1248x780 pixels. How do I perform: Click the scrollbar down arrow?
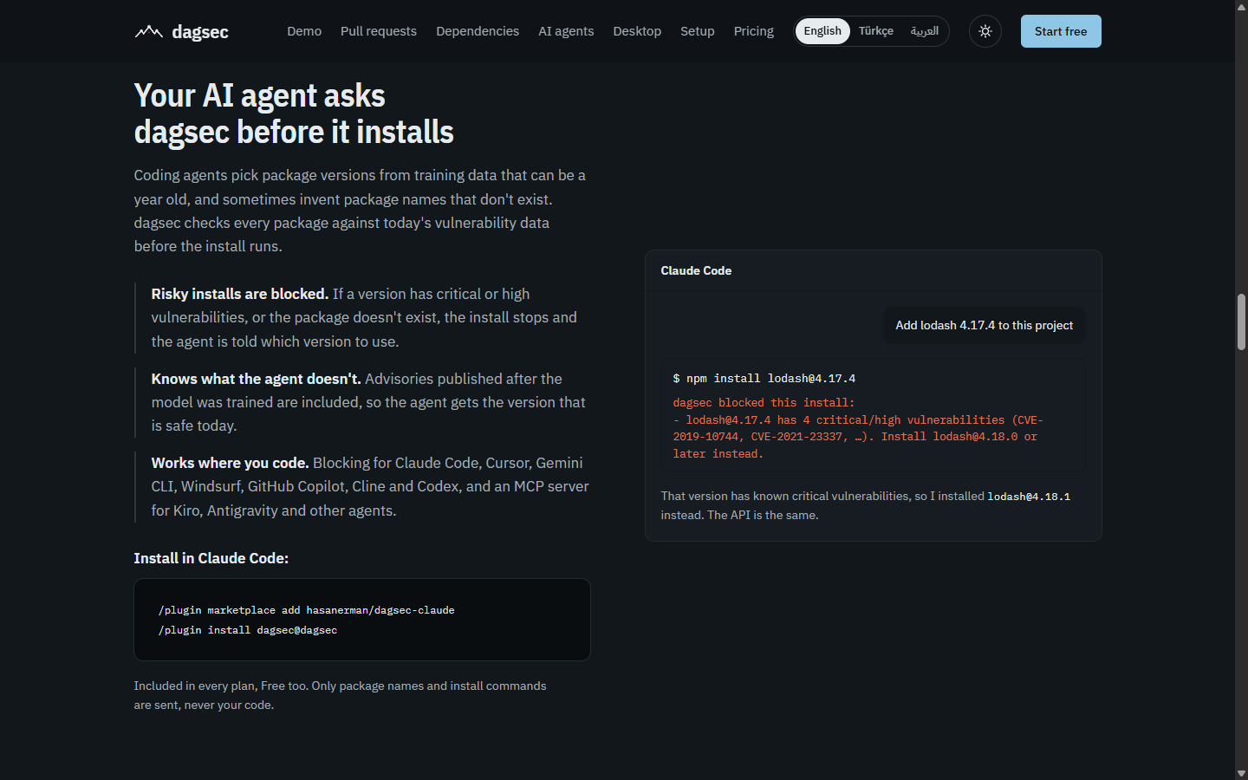[1241, 774]
